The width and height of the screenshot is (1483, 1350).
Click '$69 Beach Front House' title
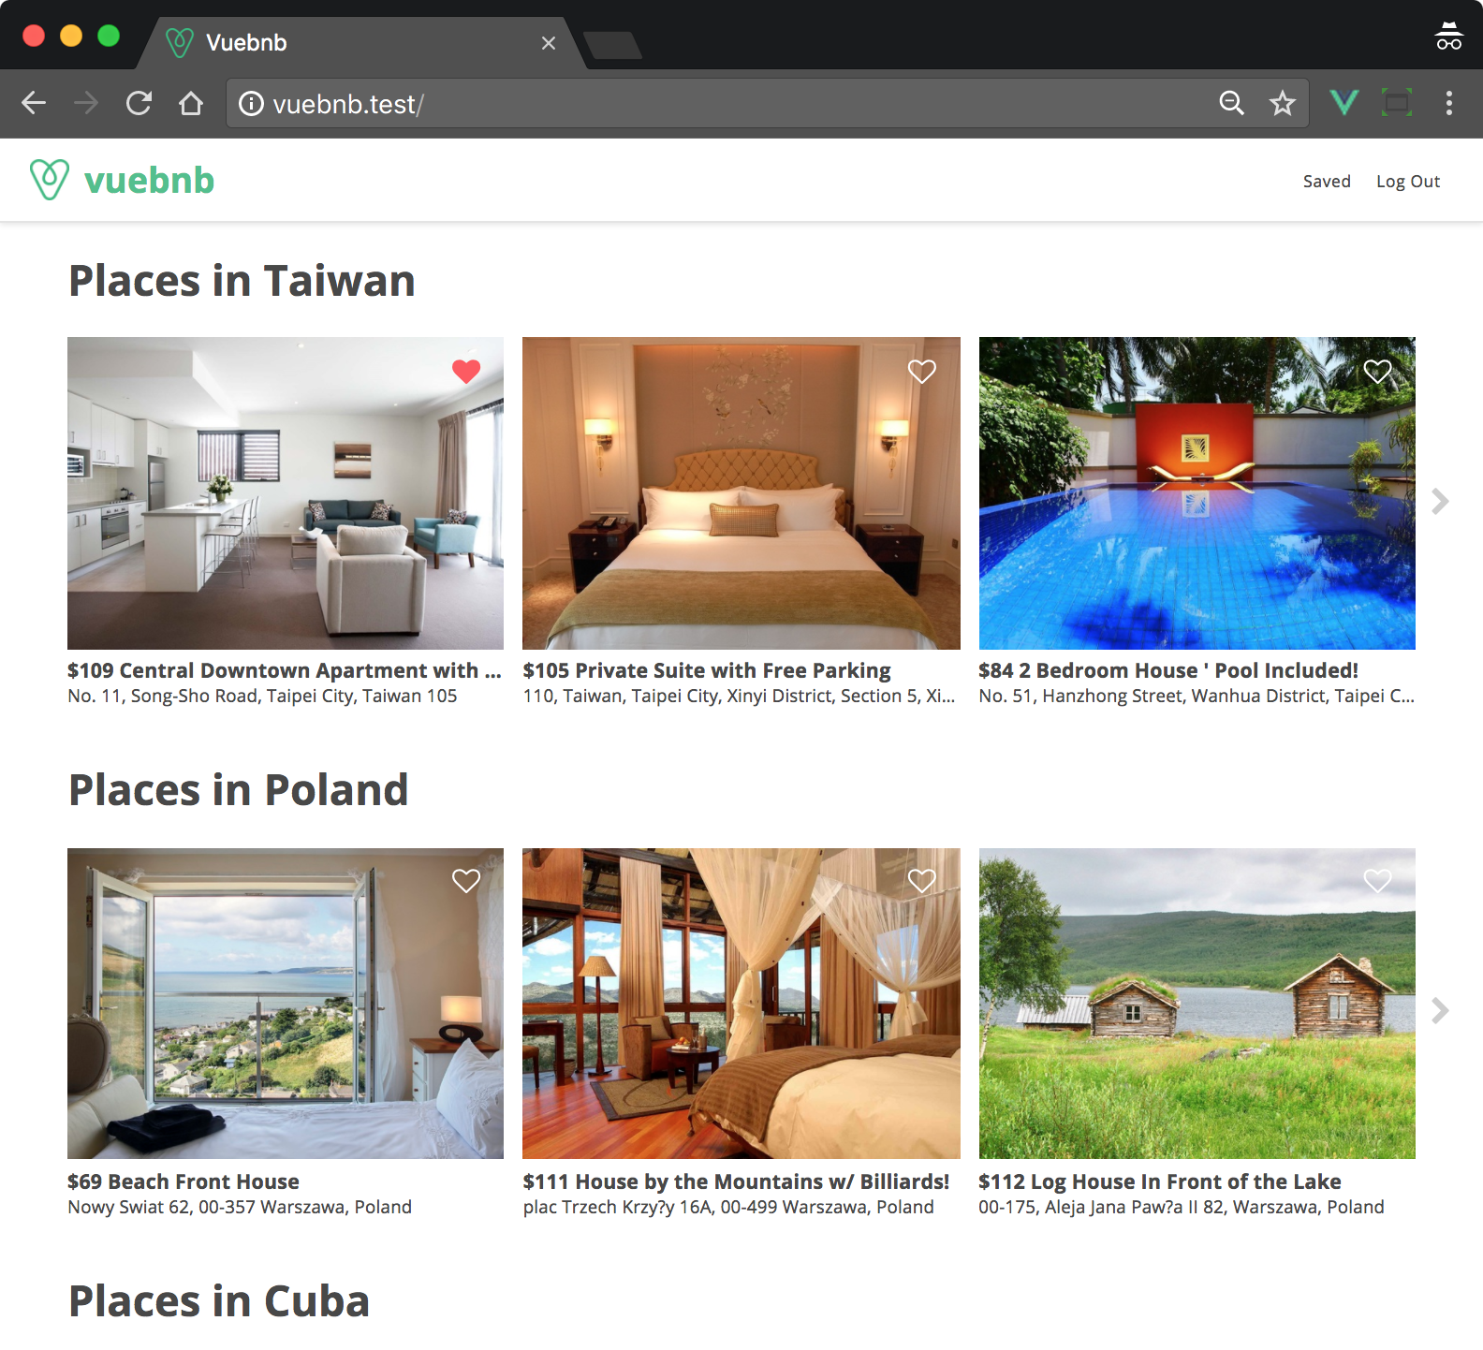coord(184,1181)
